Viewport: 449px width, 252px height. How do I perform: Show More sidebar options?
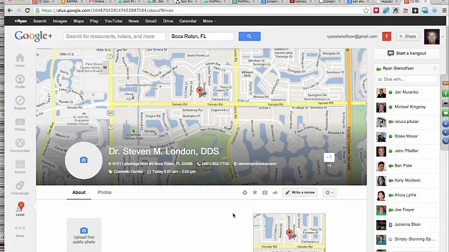pos(20,231)
